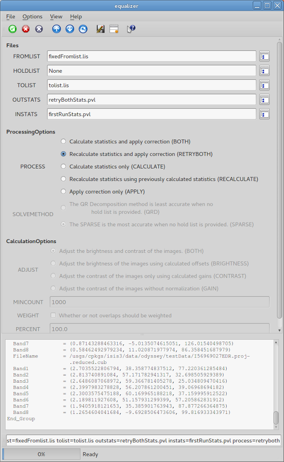Image resolution: width=284 pixels, height=462 pixels.
Task: Select the Calculate statistics and apply correction (BOTH) option
Action: 63,141
